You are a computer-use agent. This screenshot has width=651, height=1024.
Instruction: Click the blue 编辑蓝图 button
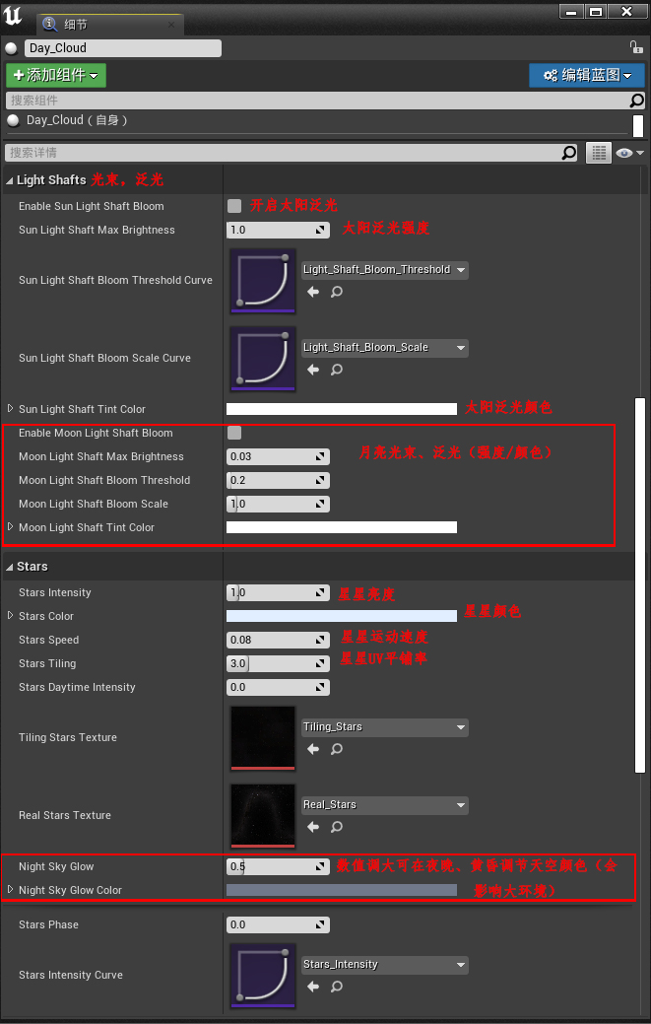(587, 75)
